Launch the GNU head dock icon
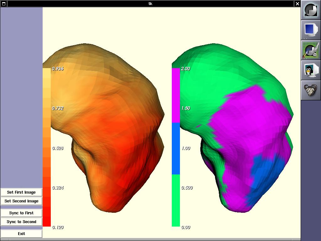 pos(311,90)
